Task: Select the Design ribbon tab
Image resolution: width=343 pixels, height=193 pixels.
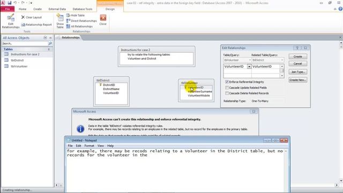Action: click(x=110, y=9)
